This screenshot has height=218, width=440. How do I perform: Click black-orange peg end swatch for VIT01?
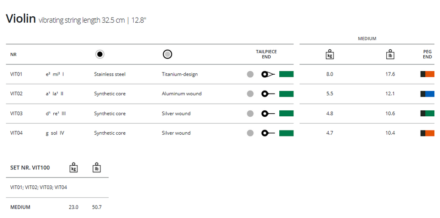pos(428,74)
